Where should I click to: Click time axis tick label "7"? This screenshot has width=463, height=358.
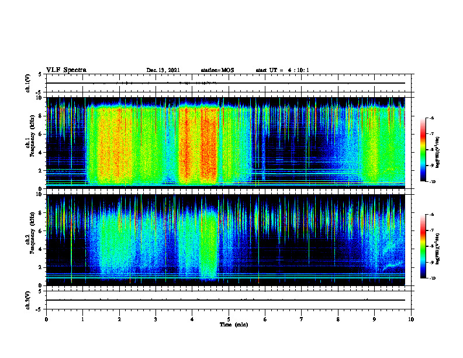(x=302, y=319)
